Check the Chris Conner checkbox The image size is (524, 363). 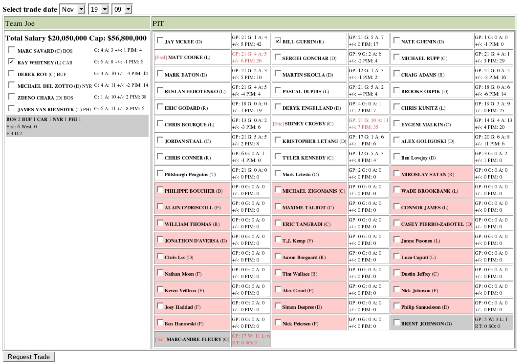[160, 157]
